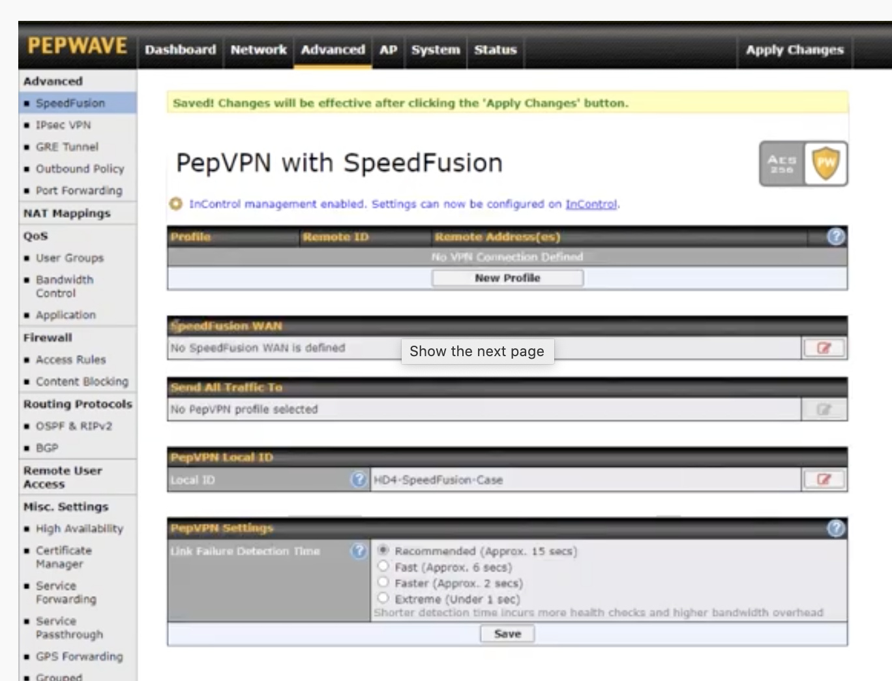Open Access Rules under Firewall
892x681 pixels.
70,359
